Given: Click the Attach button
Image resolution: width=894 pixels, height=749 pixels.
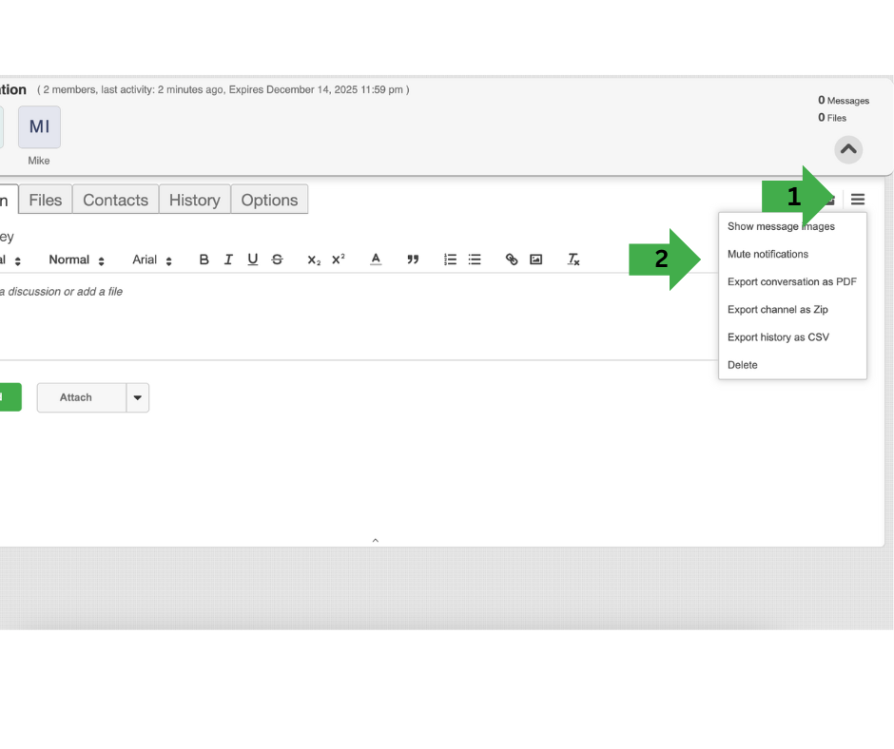Looking at the screenshot, I should 82,398.
